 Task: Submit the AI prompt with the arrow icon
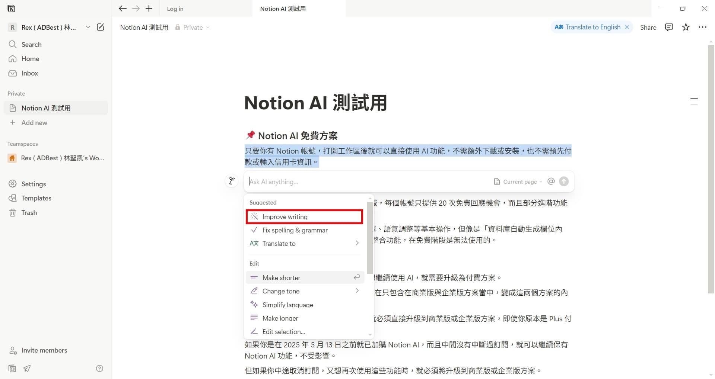563,182
